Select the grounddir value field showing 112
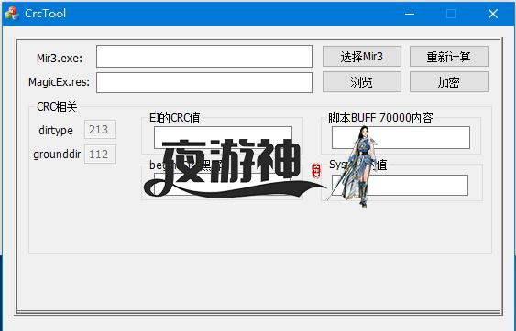Screen dimensions: 516x331 101,154
